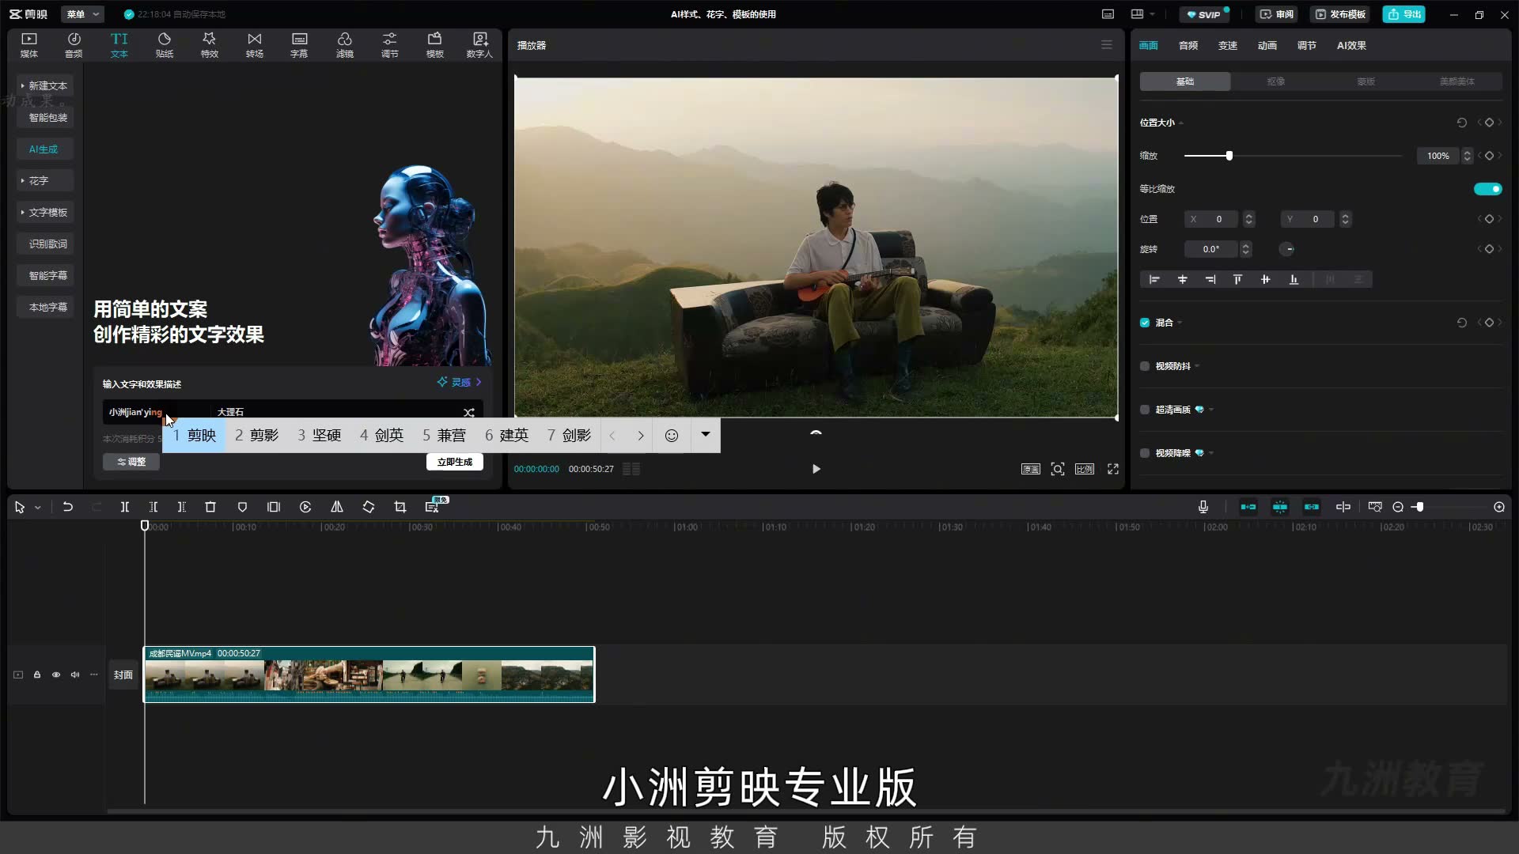Switch to the 音频 tab in properties panel

click(x=1188, y=45)
